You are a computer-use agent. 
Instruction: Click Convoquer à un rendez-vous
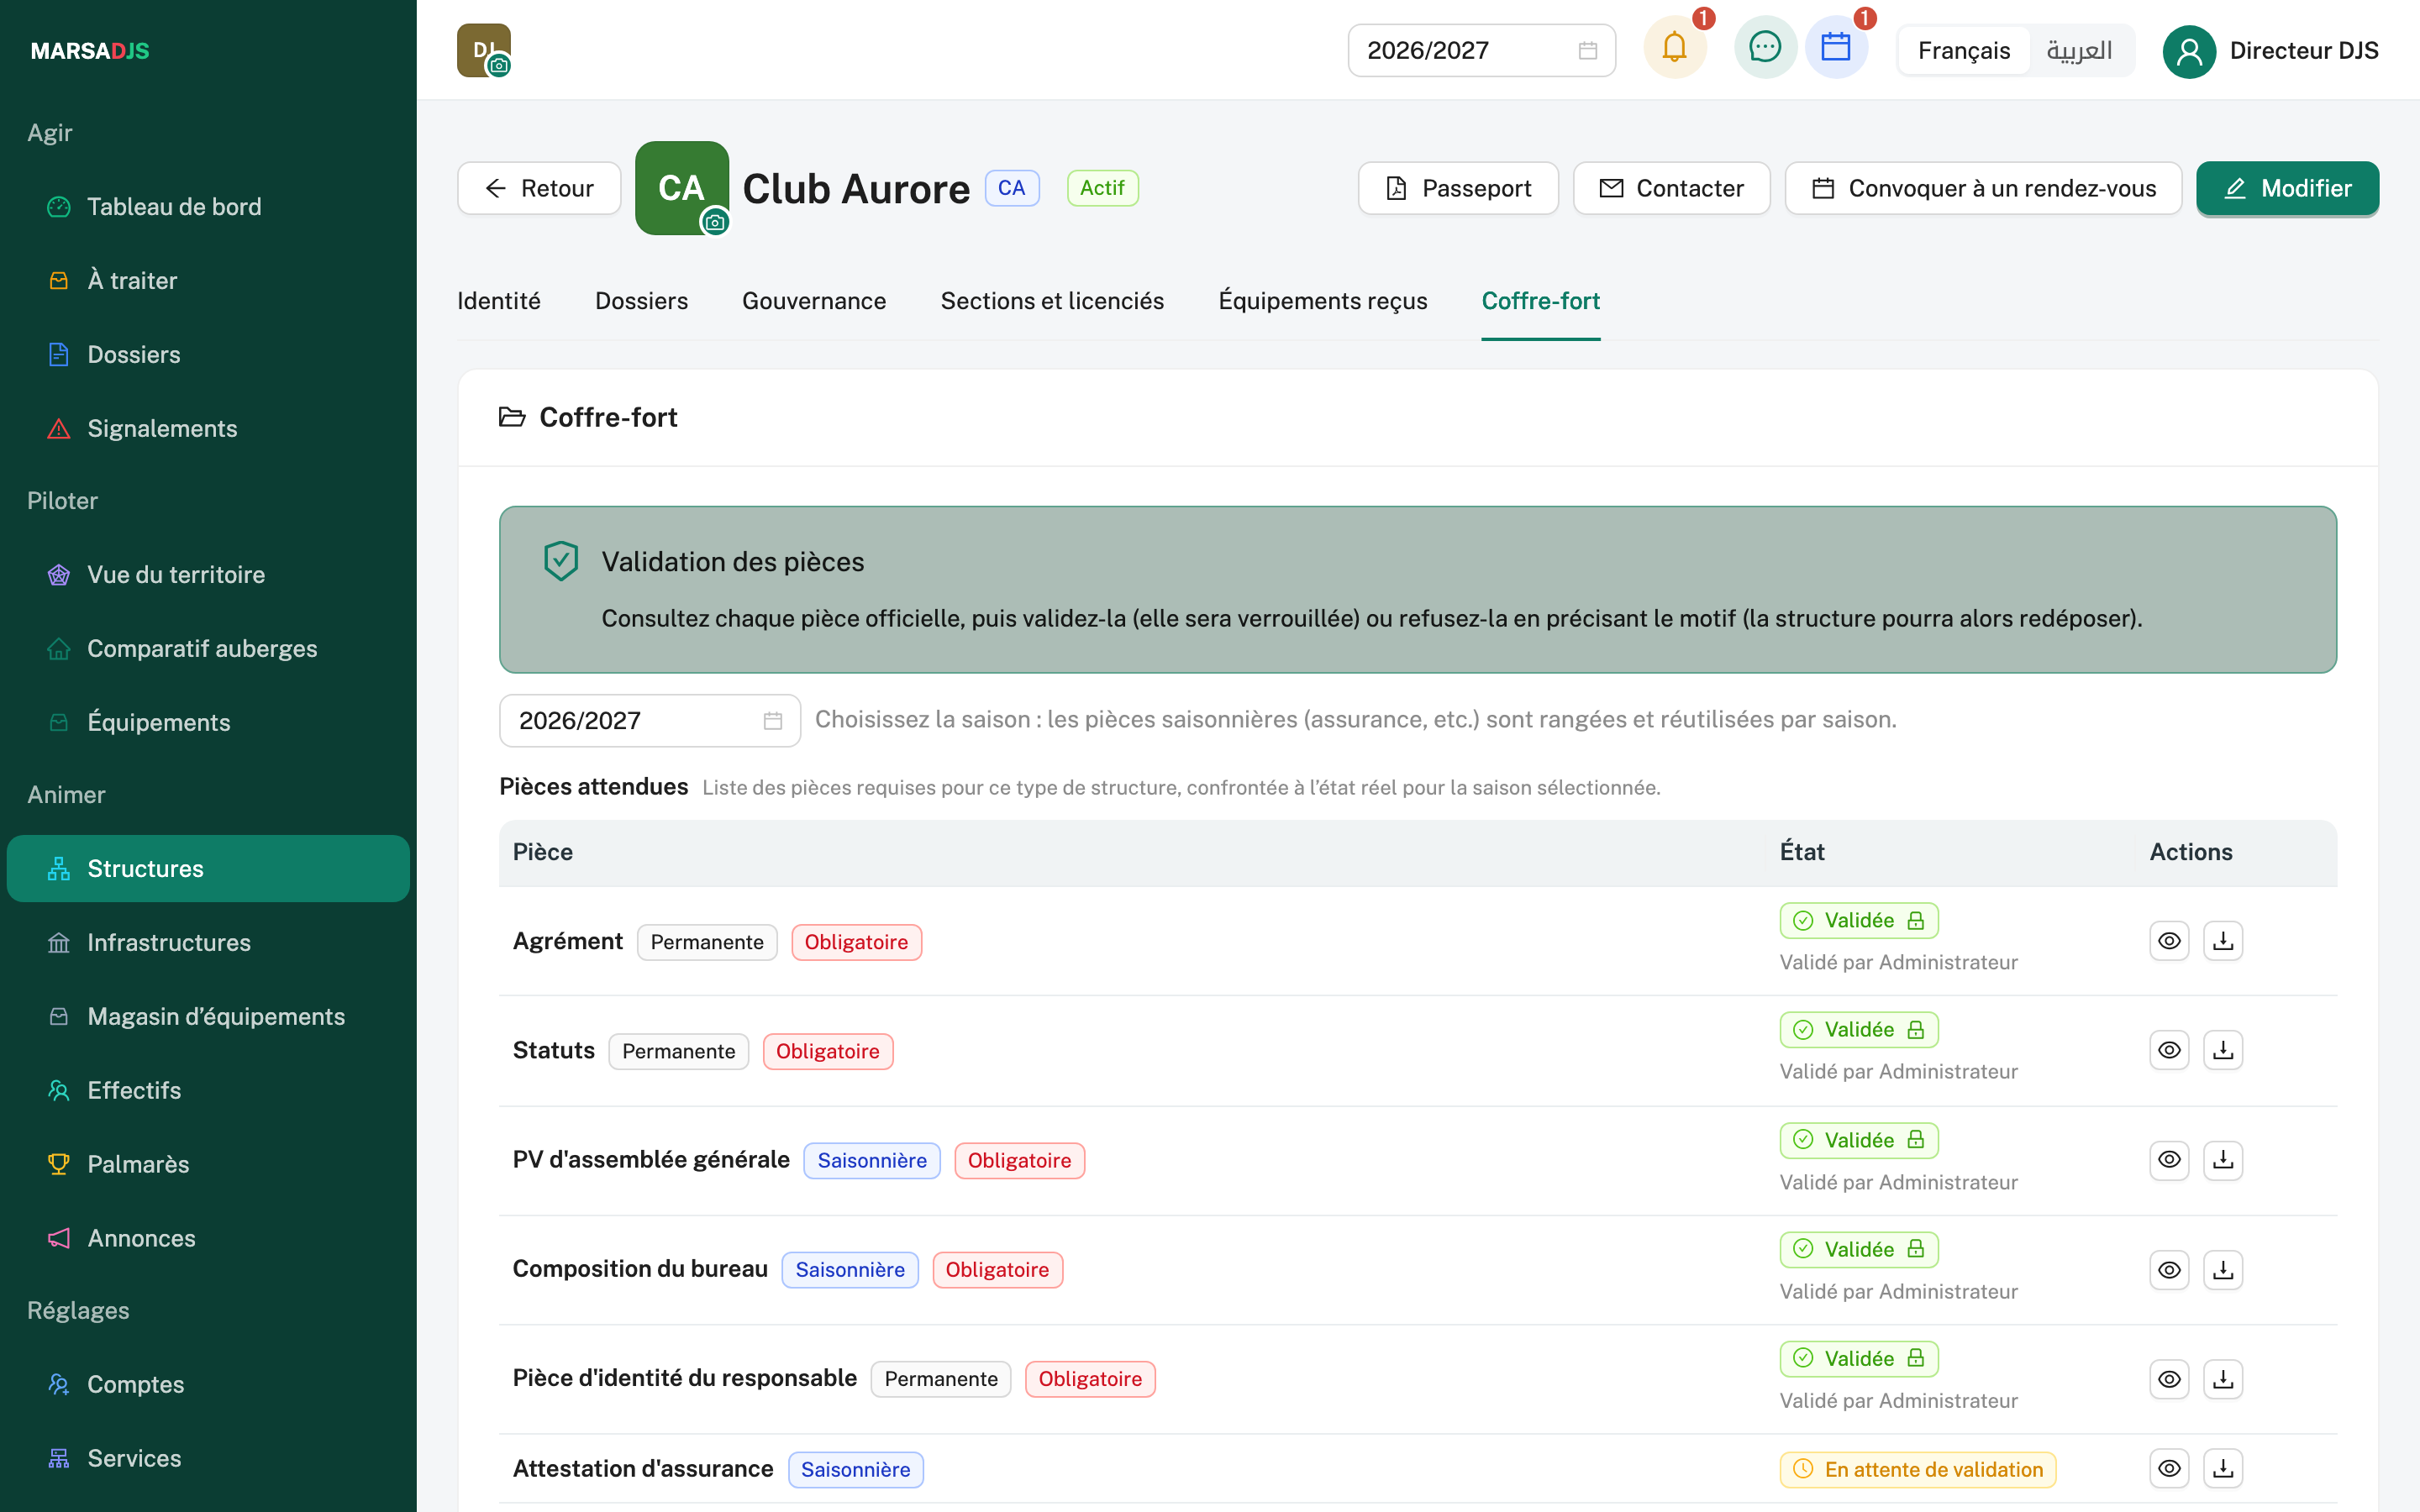1983,188
